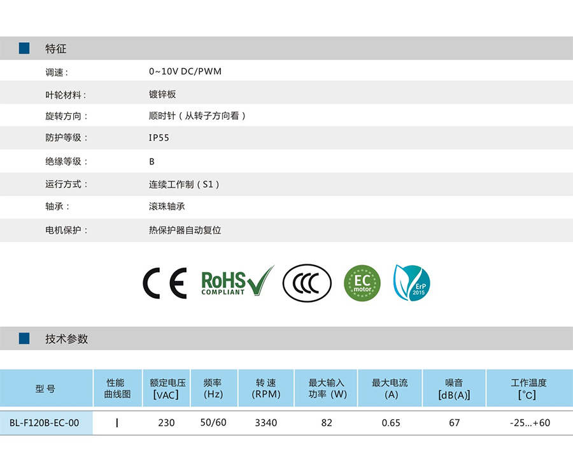Click the ErP 2015 leaf logo
The image size is (573, 458).
(x=412, y=283)
